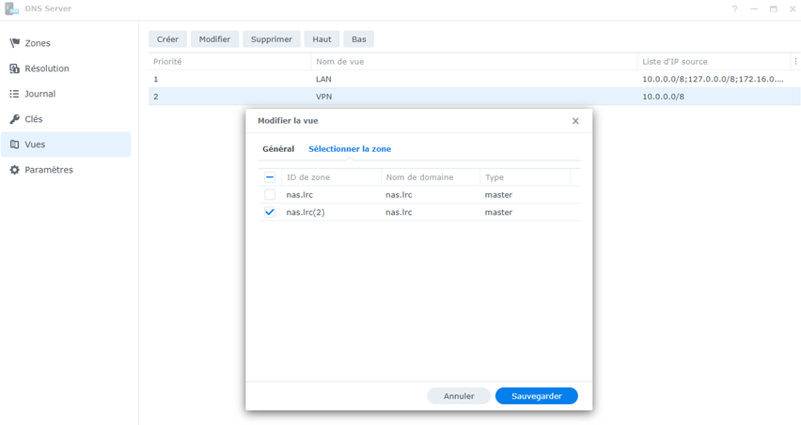Check the nas.lrc zone checkbox
This screenshot has width=801, height=425.
pyautogui.click(x=270, y=195)
